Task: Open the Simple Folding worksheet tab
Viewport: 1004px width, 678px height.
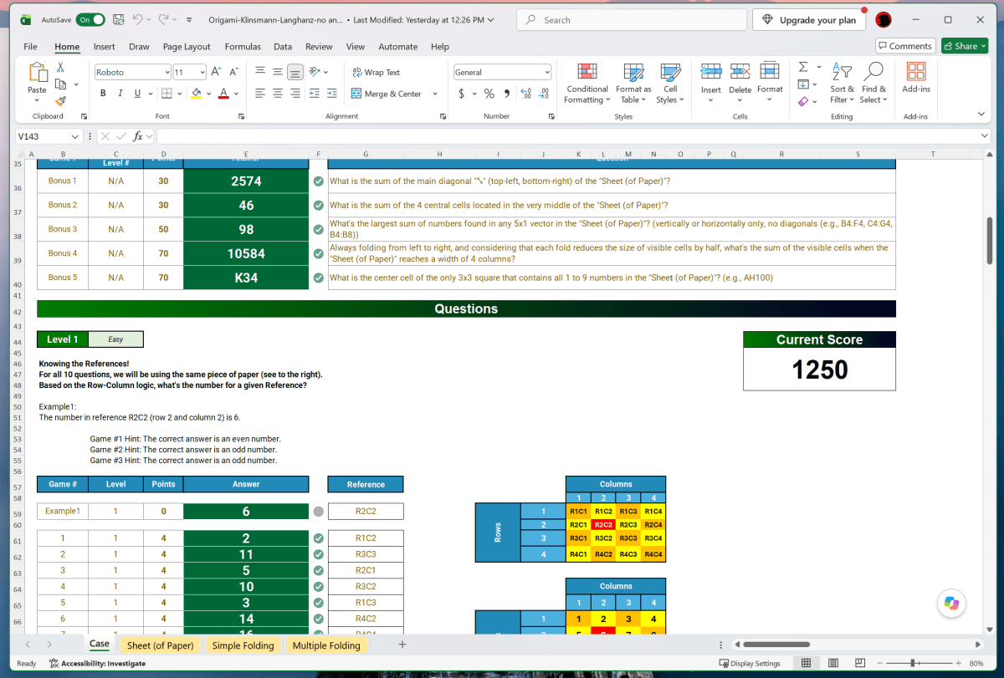Action: 243,645
